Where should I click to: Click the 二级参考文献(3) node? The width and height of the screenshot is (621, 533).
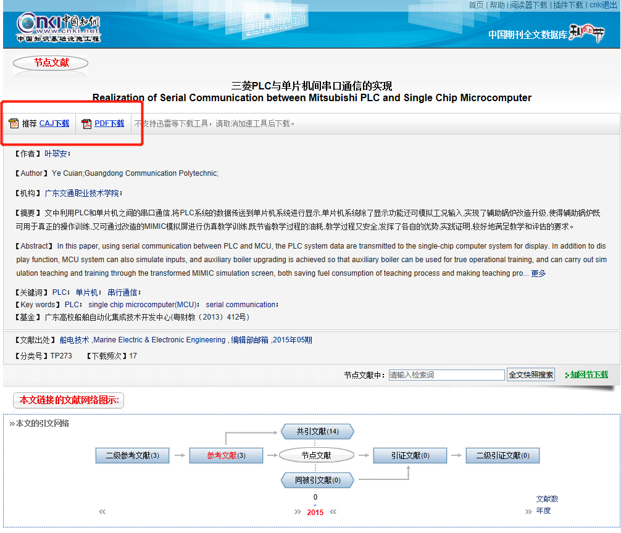[x=132, y=455]
